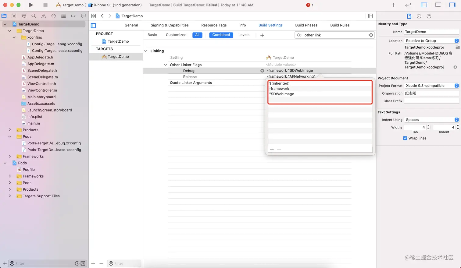
Task: Open the Debug navigator icon
Action: 63,16
